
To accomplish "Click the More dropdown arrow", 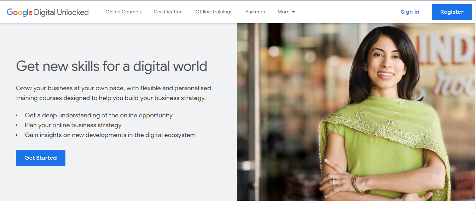I will tap(294, 12).
